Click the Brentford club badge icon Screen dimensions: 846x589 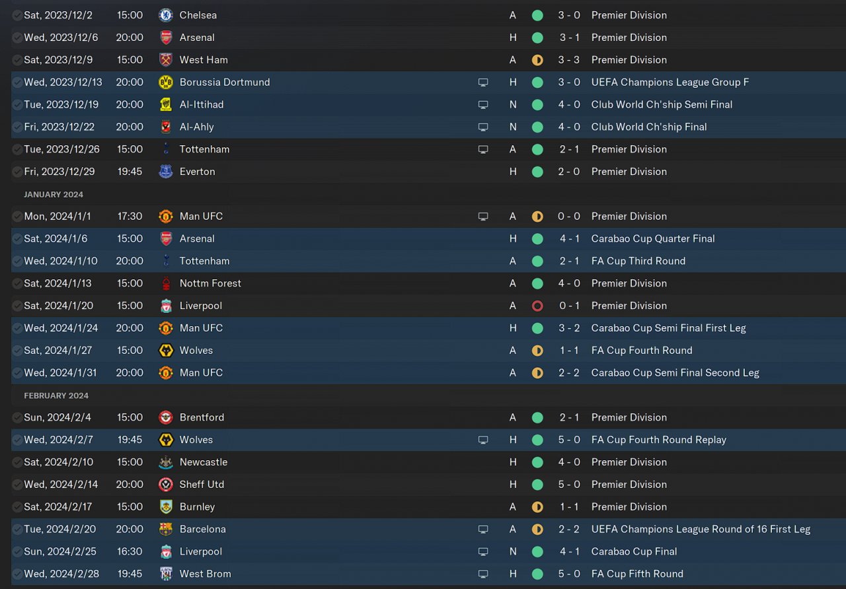tap(166, 417)
